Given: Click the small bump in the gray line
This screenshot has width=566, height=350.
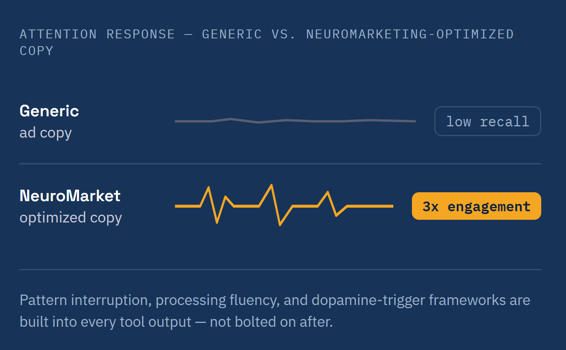Looking at the screenshot, I should 231,119.
